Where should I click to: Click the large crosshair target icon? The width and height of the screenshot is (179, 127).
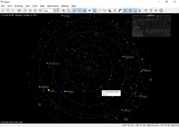[161, 11]
